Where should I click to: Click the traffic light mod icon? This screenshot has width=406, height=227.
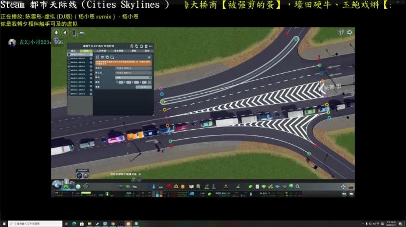74,33
